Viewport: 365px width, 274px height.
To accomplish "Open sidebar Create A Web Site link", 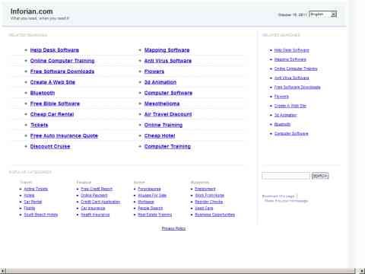I will click(290, 106).
